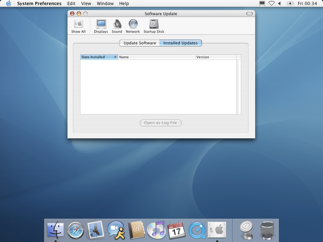Open the Edit menu

tap(72, 3)
